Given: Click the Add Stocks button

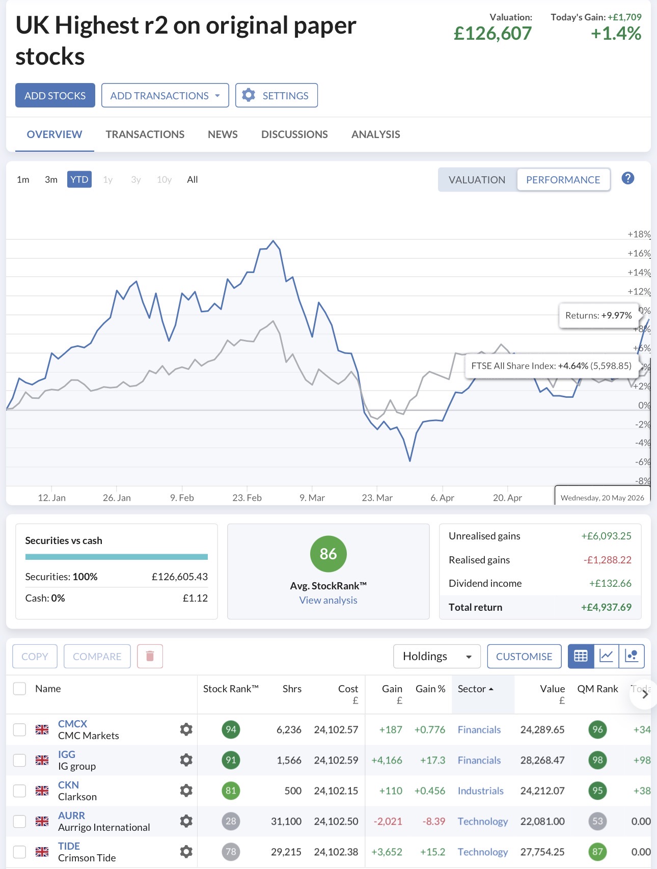Looking at the screenshot, I should click(x=55, y=95).
